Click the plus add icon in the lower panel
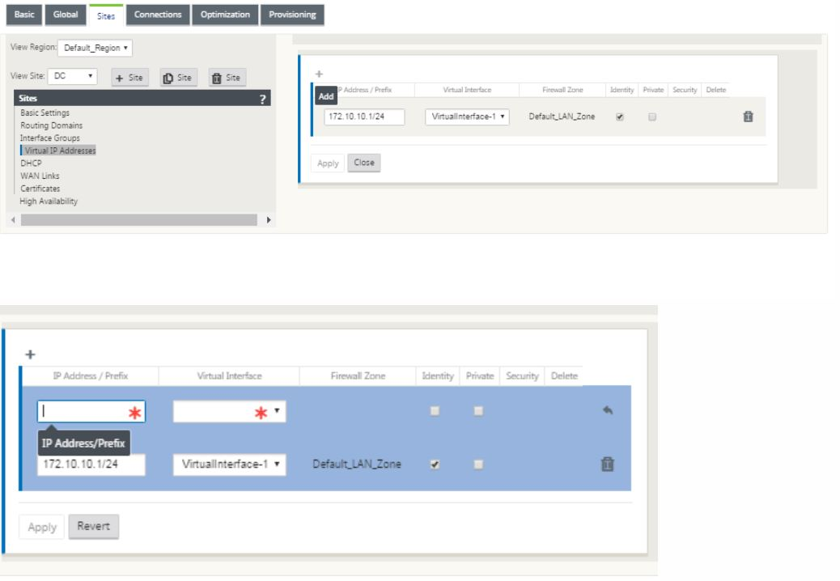 click(31, 354)
